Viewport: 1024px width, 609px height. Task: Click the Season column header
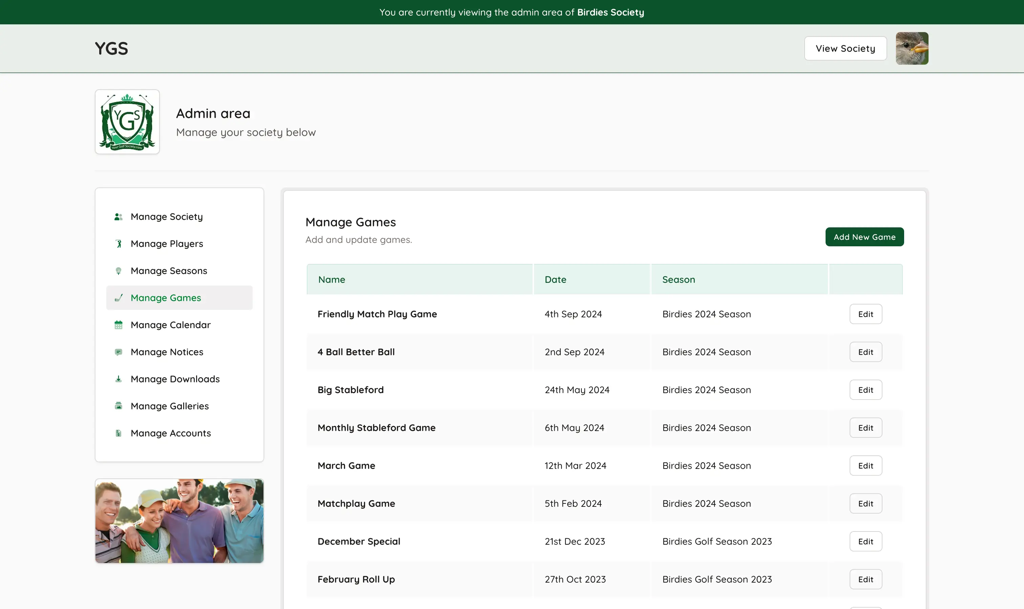coord(679,279)
